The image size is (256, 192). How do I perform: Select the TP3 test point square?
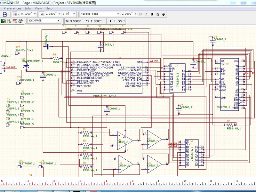[19, 167]
